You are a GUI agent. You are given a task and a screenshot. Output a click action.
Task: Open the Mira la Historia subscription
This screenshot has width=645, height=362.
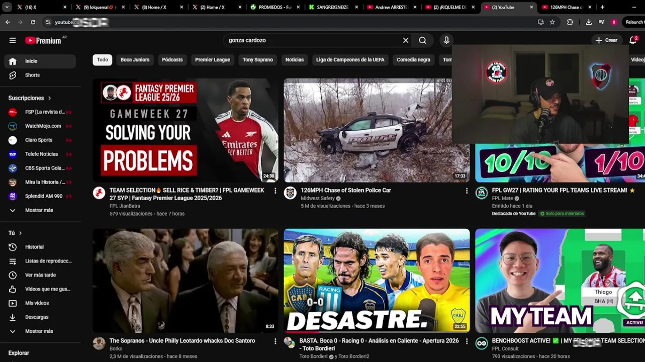pyautogui.click(x=40, y=182)
